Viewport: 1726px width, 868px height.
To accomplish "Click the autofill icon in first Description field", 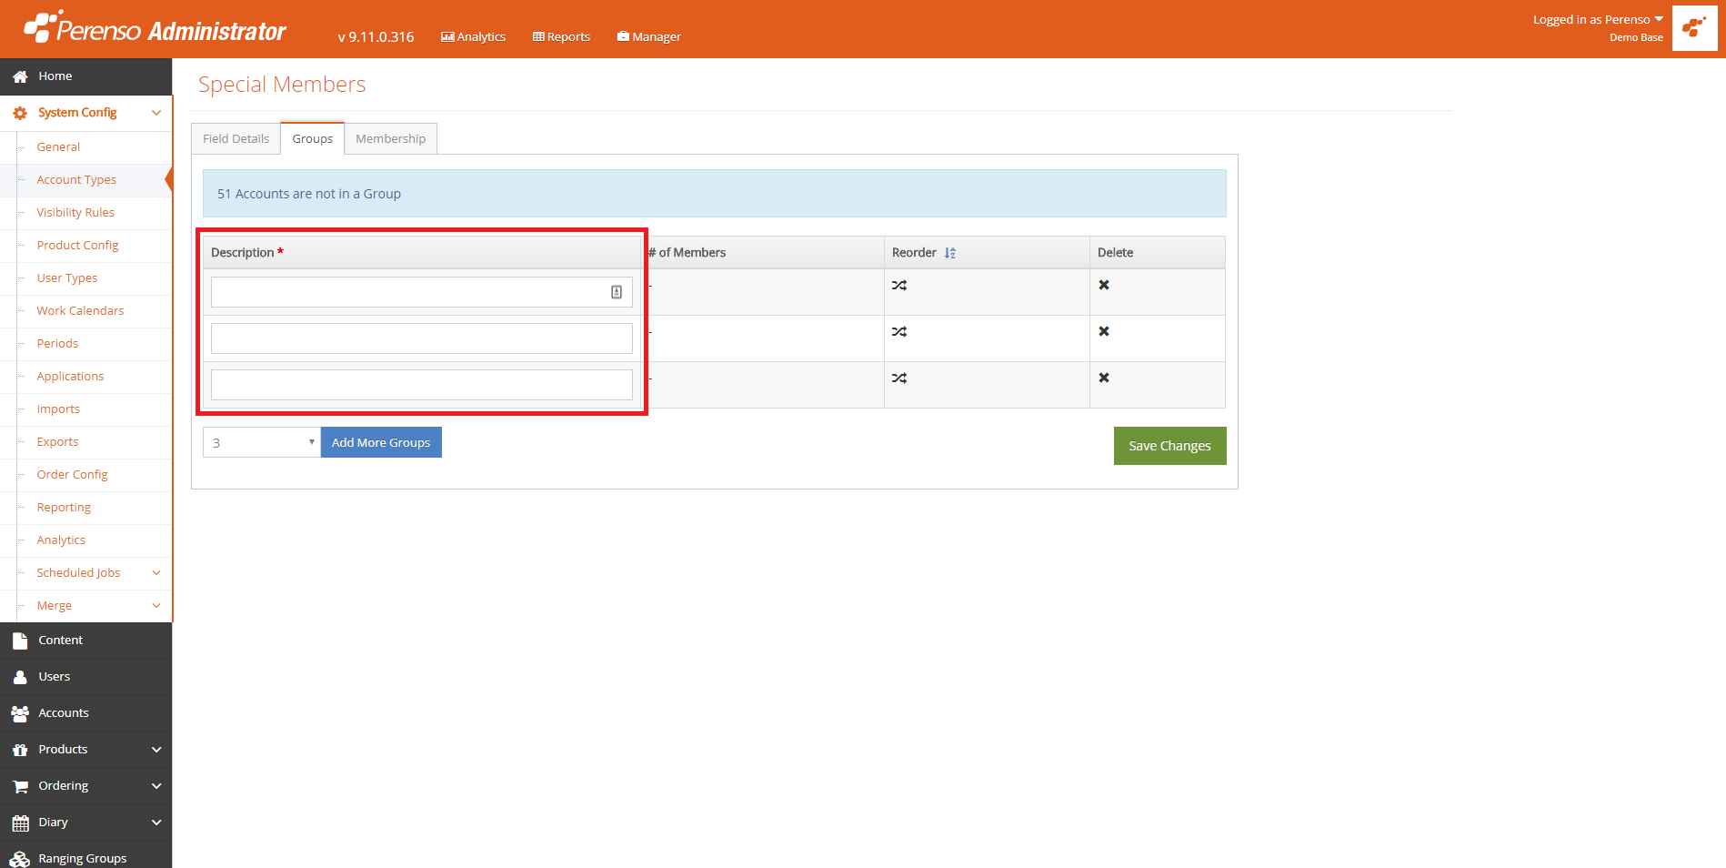I will point(617,292).
